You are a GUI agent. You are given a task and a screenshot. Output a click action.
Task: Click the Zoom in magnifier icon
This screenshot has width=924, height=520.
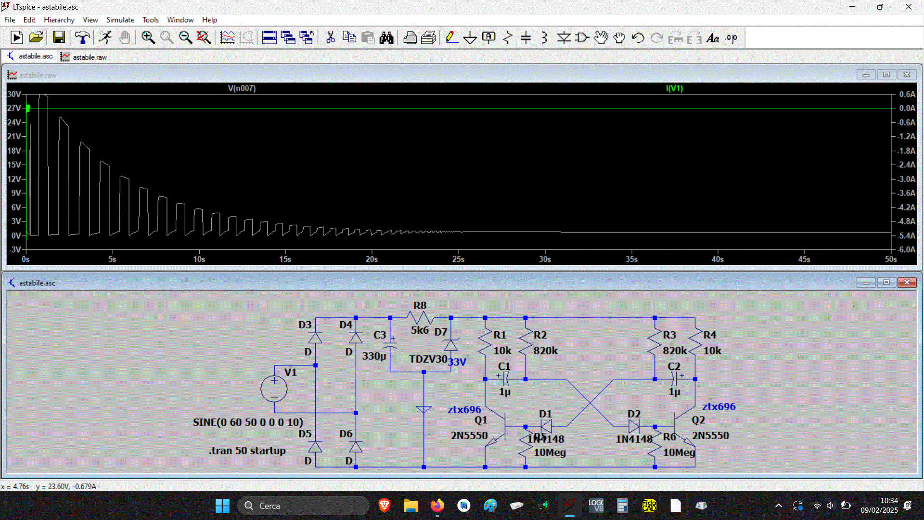(148, 38)
